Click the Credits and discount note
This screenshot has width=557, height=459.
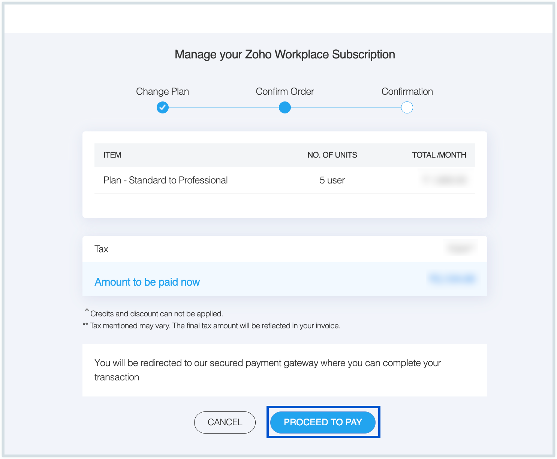coord(157,314)
